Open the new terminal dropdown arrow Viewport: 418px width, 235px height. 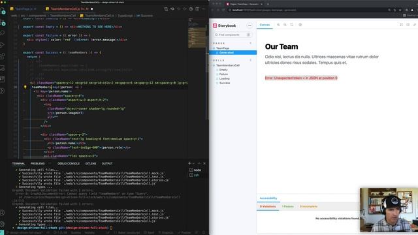193,163
